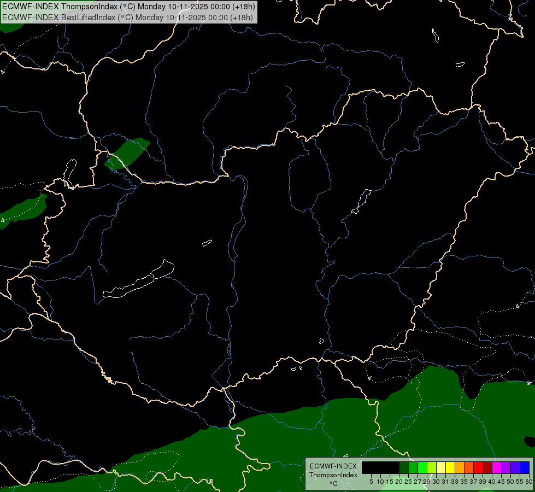Click the large elongated lake outline on map

(x=138, y=279)
